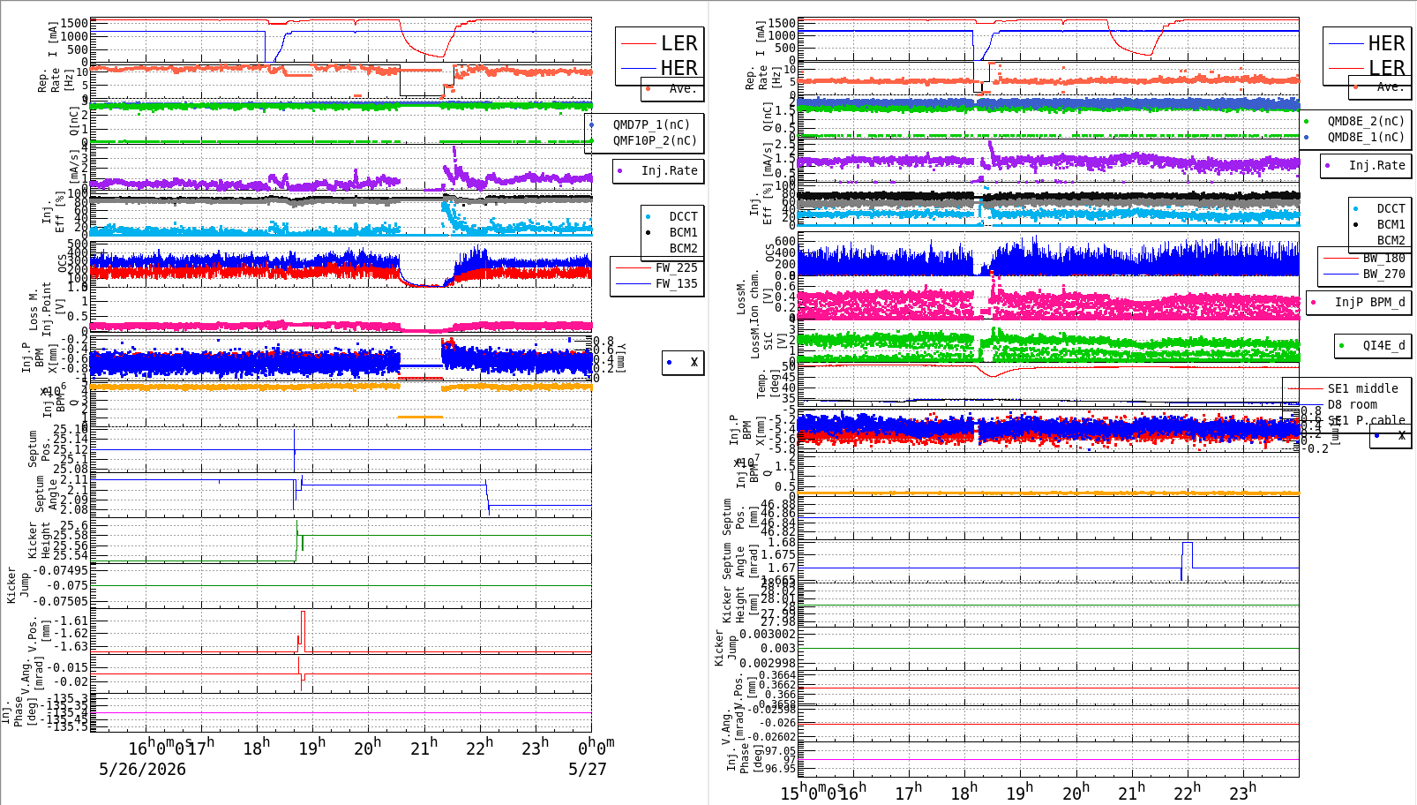
Task: Click the 16h0m0s tick beside the 5/26/2026 date
Action: (159, 747)
